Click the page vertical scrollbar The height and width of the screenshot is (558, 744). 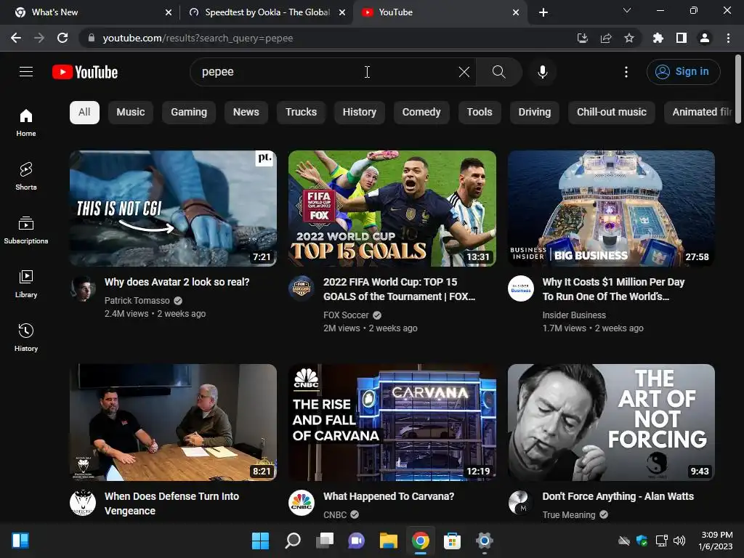(x=738, y=89)
